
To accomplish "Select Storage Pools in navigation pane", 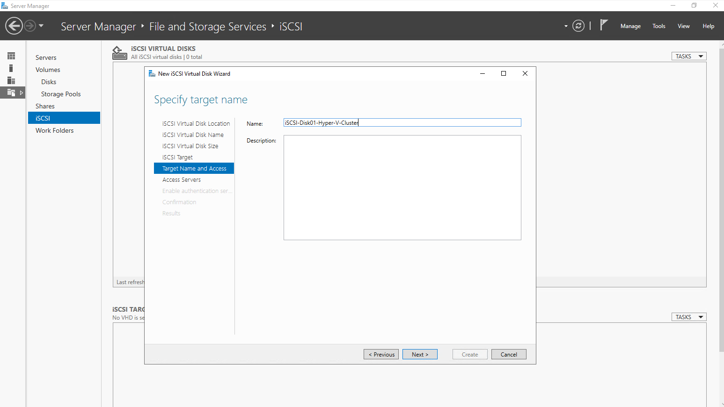I will tap(61, 94).
